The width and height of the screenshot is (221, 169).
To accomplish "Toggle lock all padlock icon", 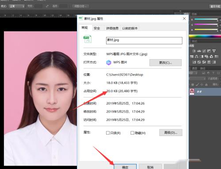I will point(206,85).
